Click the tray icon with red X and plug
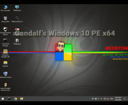The height and width of the screenshot is (105, 128). pyautogui.click(x=99, y=99)
